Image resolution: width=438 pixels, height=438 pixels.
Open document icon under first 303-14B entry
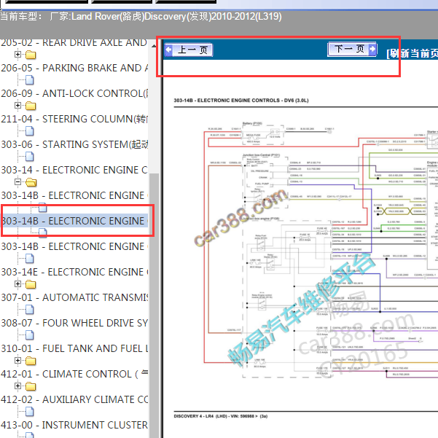pos(43,207)
